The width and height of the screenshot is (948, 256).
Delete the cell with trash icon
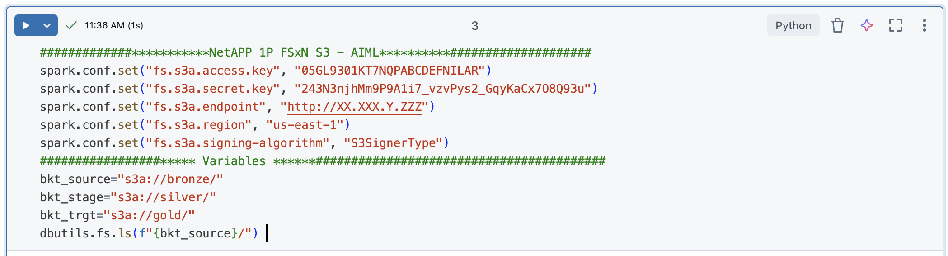pyautogui.click(x=837, y=25)
